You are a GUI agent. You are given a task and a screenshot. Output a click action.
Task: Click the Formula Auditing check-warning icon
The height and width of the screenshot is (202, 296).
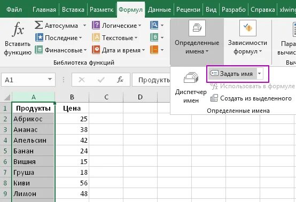click(248, 28)
